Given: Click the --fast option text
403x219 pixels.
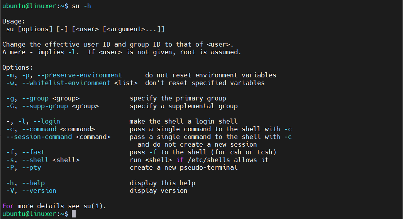Looking at the screenshot, I should (x=34, y=152).
